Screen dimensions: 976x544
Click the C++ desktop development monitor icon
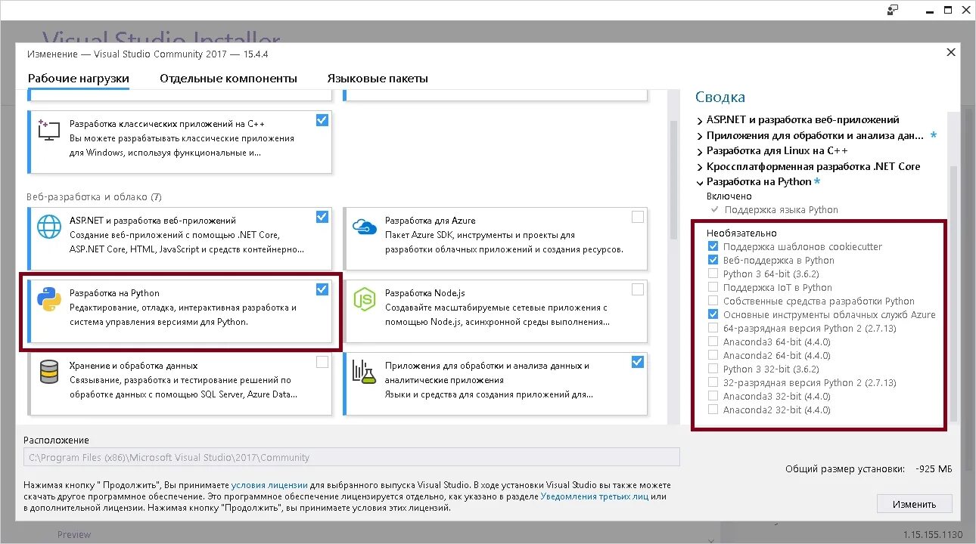[x=48, y=130]
